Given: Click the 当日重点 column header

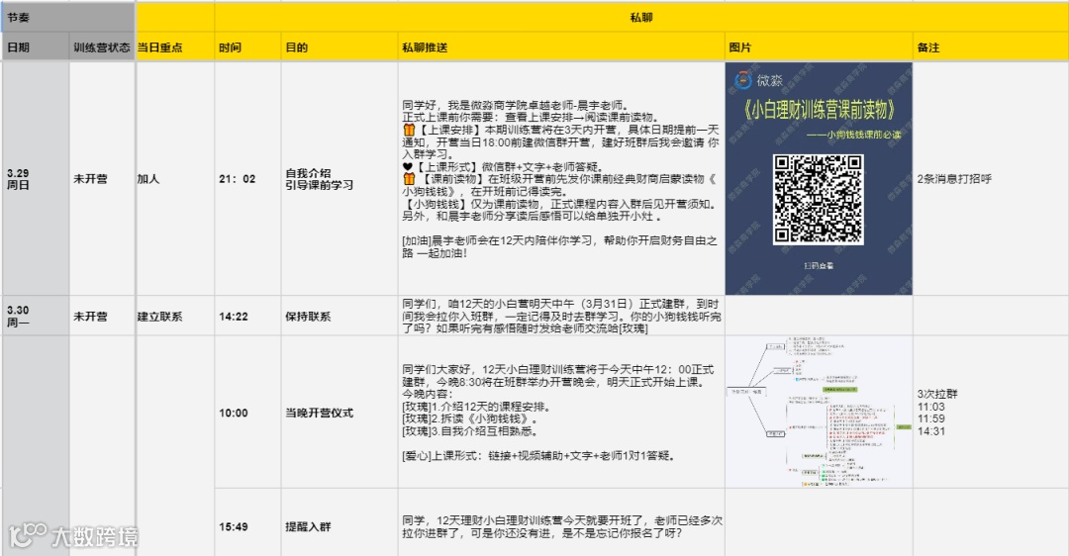Looking at the screenshot, I should 175,47.
